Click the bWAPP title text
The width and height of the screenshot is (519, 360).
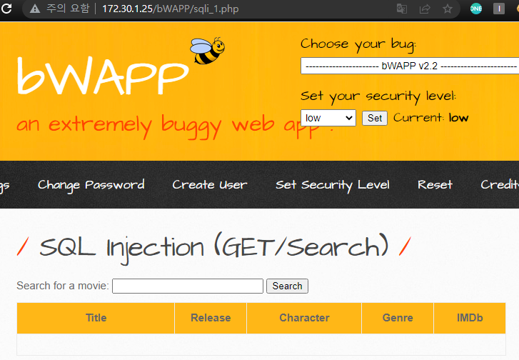(x=103, y=77)
